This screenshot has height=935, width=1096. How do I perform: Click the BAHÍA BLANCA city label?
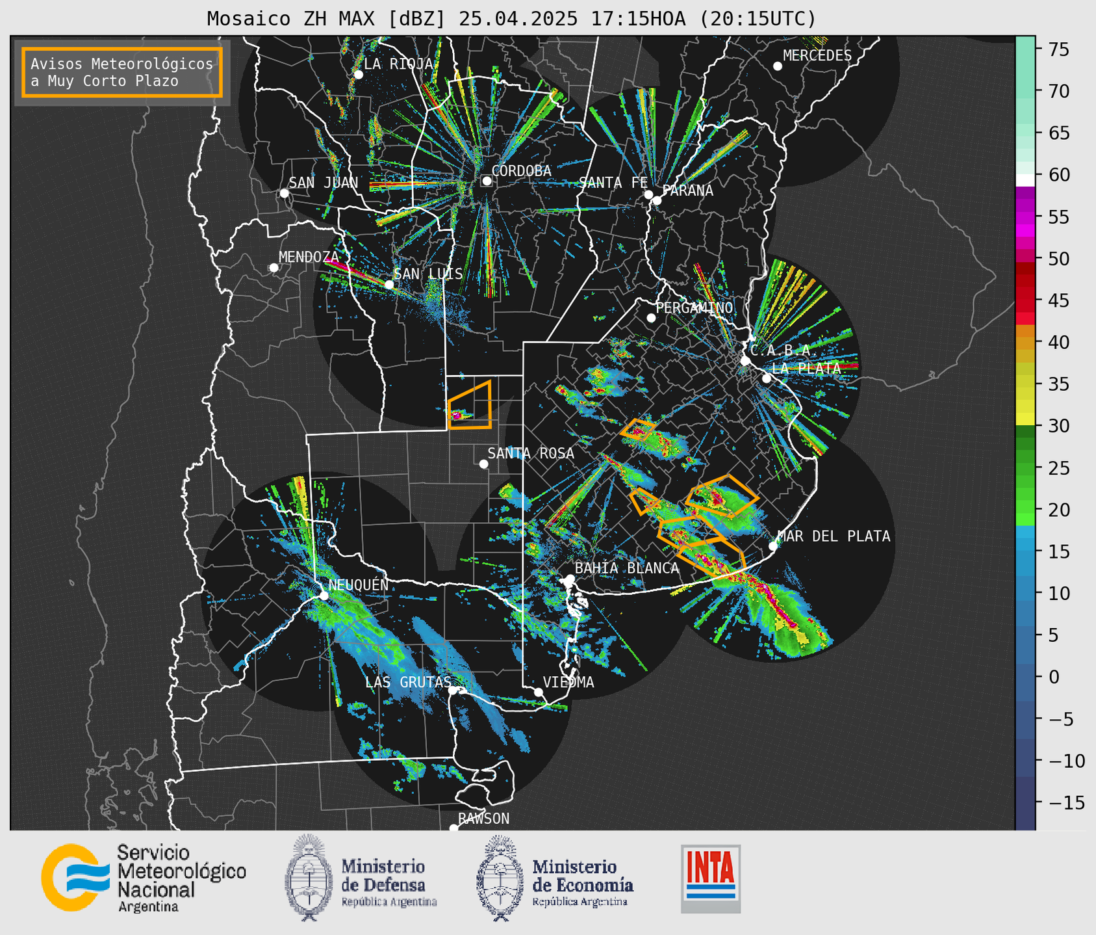click(627, 568)
